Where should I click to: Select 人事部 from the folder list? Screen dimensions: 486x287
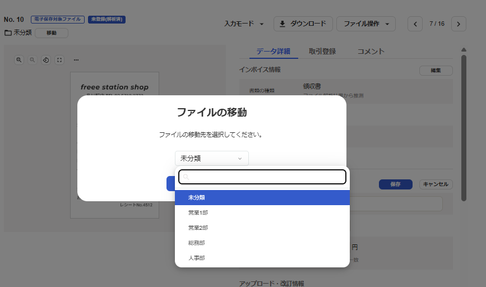262,258
